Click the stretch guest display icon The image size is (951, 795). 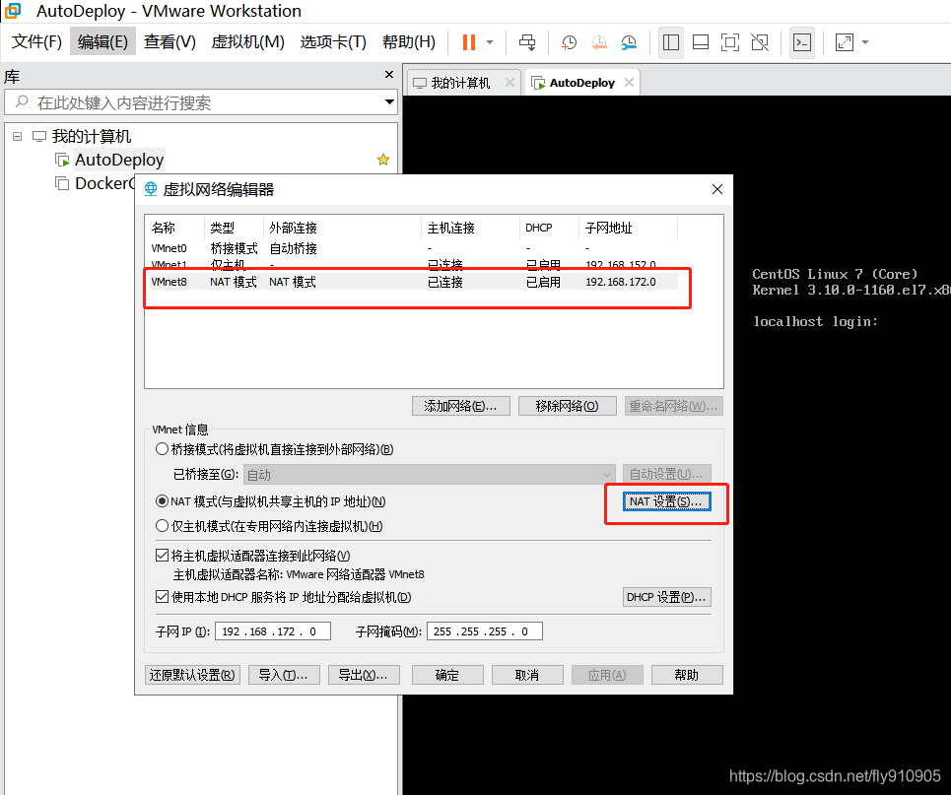coord(845,42)
